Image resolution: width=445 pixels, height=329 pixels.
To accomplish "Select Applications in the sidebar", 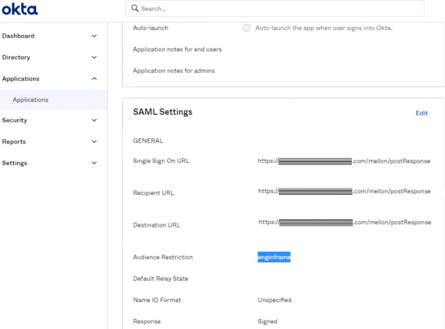I will (x=21, y=78).
